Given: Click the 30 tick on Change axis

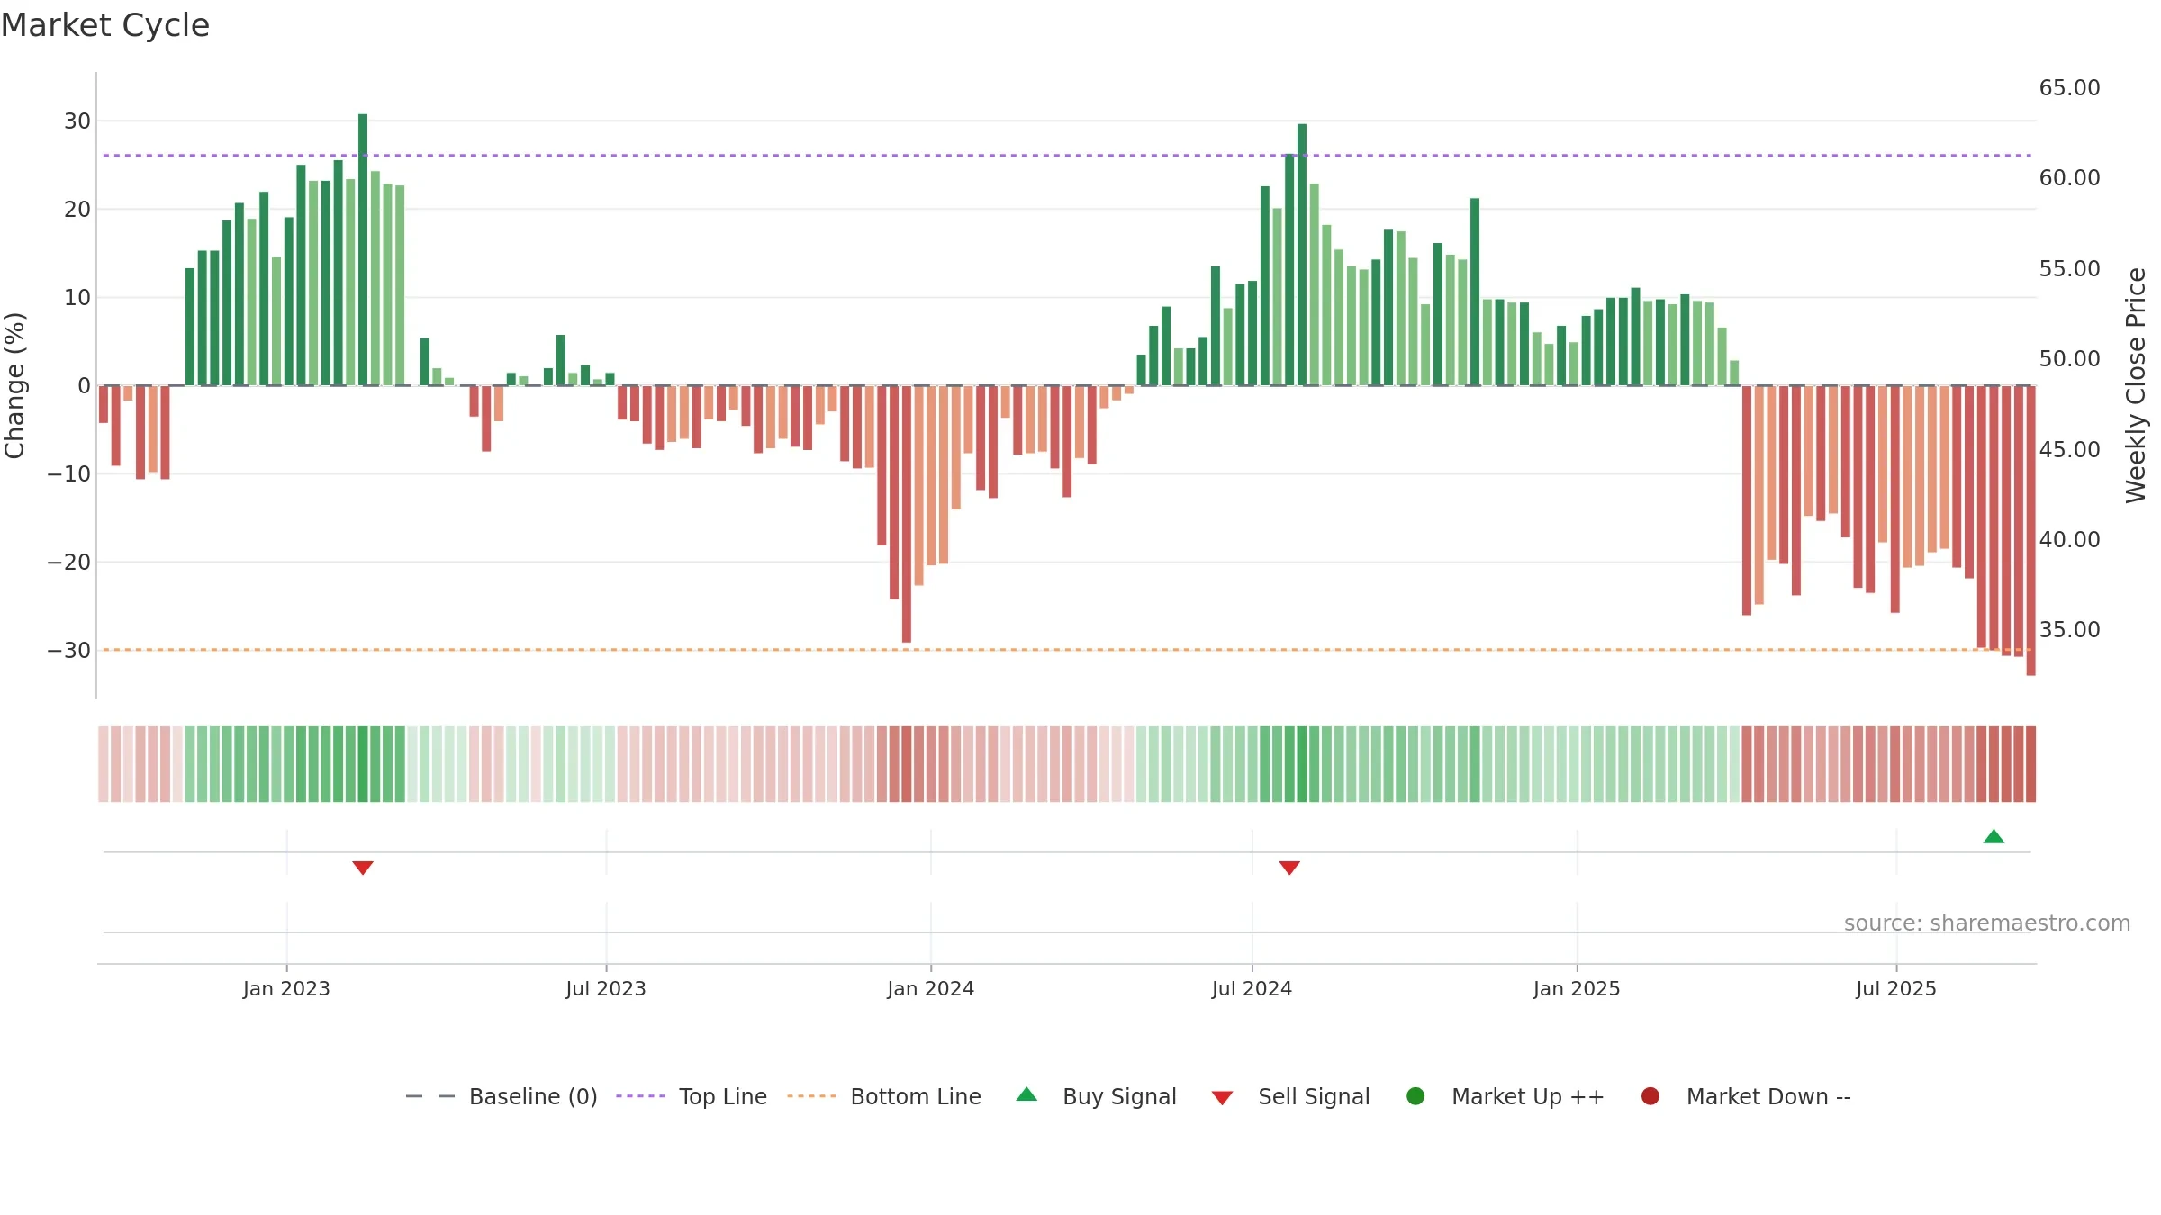Looking at the screenshot, I should point(77,121).
